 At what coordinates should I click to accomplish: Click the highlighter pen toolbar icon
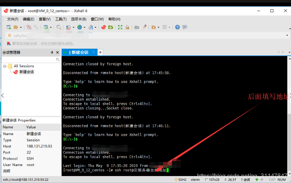click(x=144, y=27)
